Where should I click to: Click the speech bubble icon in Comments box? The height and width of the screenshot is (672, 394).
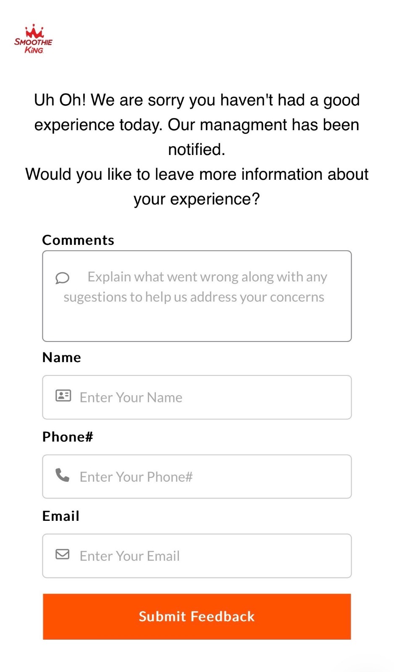tap(62, 278)
